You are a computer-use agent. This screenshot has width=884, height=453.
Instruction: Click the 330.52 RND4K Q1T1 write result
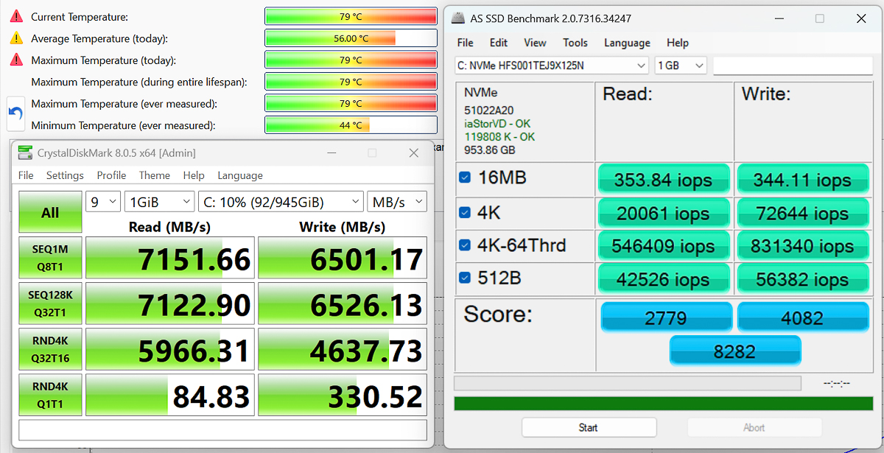click(x=343, y=396)
